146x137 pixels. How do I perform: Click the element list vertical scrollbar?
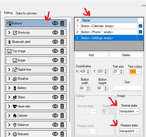pyautogui.click(x=70, y=72)
